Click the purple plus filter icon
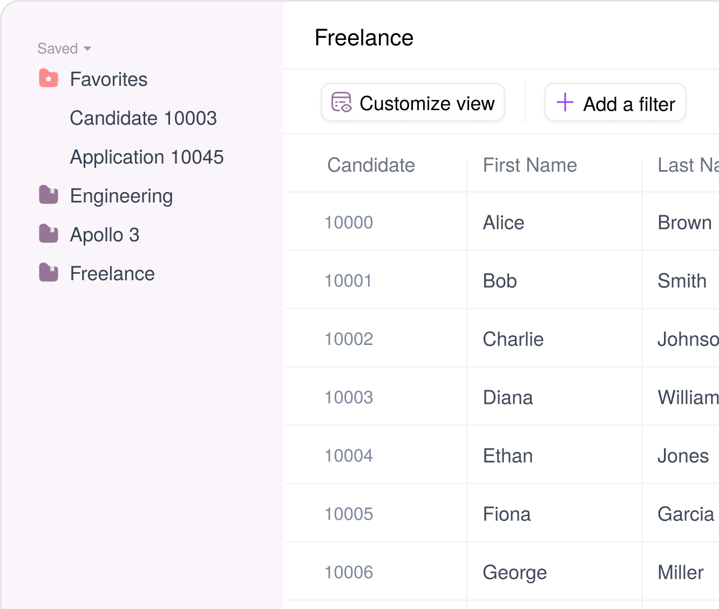 click(x=565, y=103)
